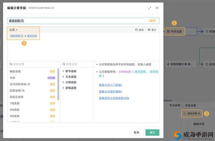The height and width of the screenshot is (141, 215).
Task: Insert the 2档系数 variable
Action: (33, 110)
